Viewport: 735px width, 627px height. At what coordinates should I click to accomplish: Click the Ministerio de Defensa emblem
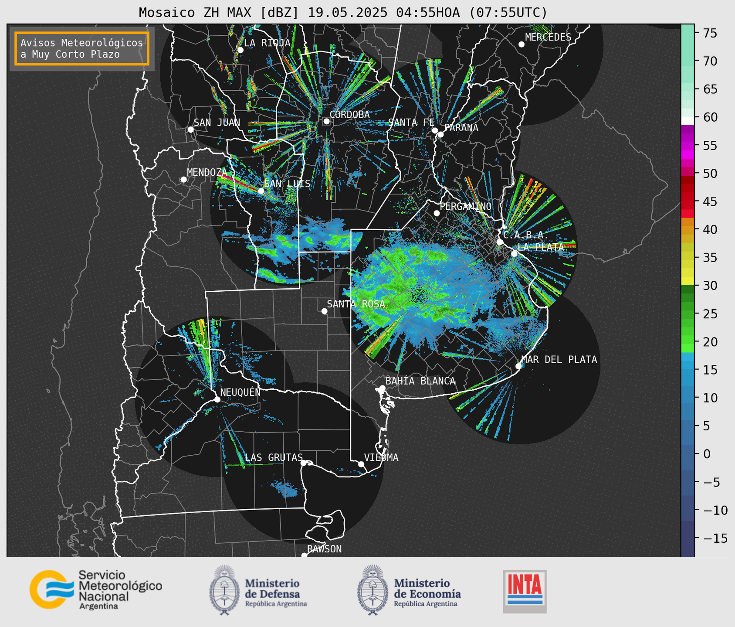click(224, 590)
